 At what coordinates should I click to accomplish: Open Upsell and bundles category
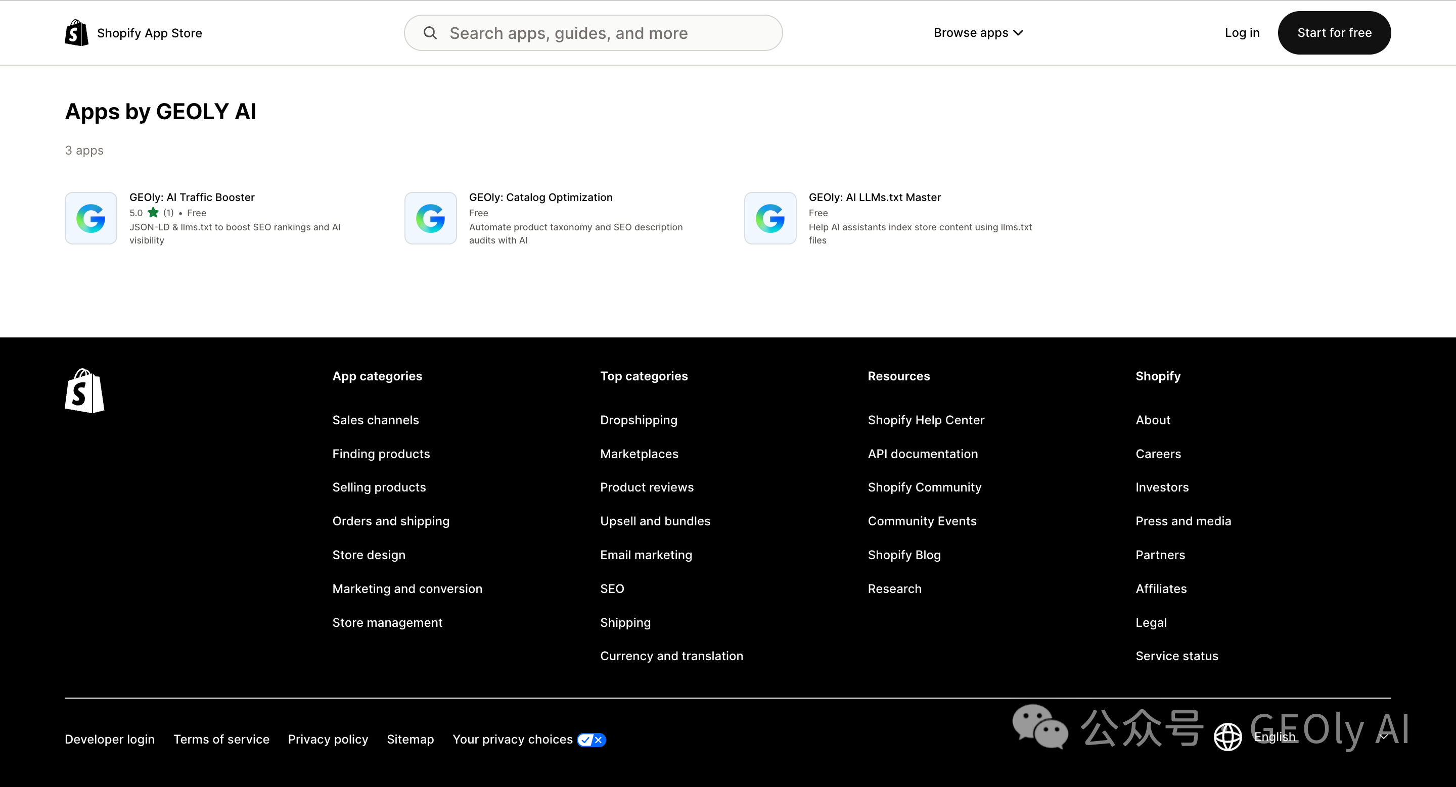(656, 521)
